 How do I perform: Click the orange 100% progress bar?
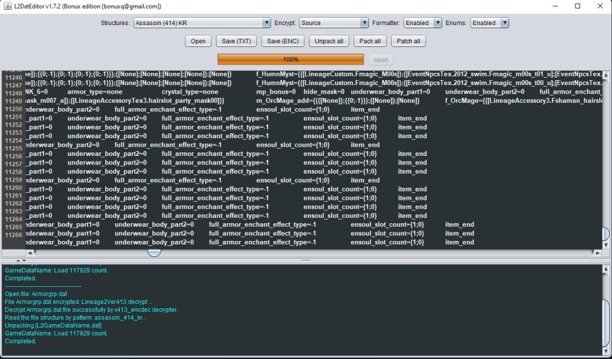click(291, 59)
